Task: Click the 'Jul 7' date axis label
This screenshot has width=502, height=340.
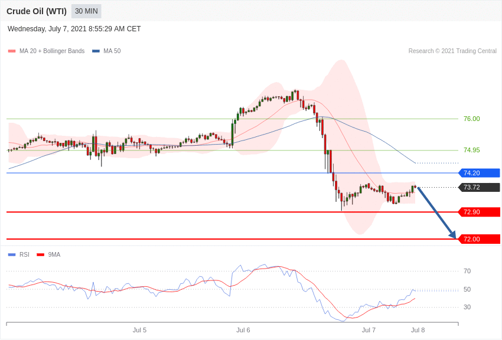Action: pos(369,330)
